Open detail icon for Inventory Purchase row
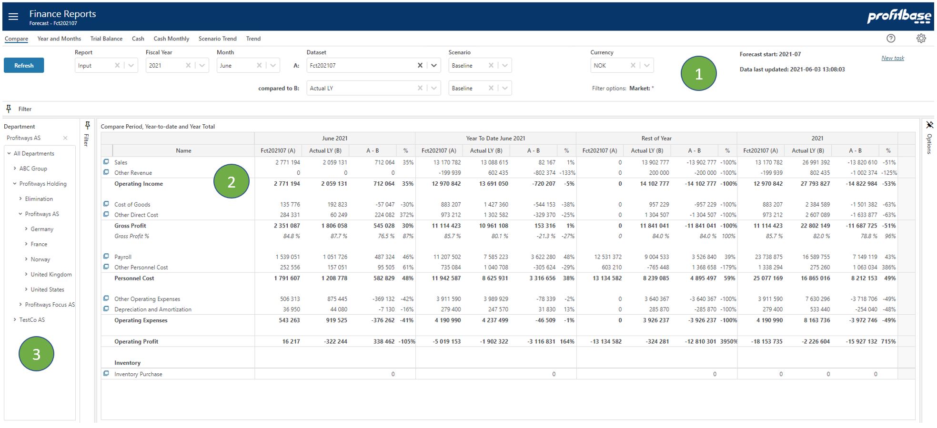This screenshot has height=428, width=937. tap(106, 374)
